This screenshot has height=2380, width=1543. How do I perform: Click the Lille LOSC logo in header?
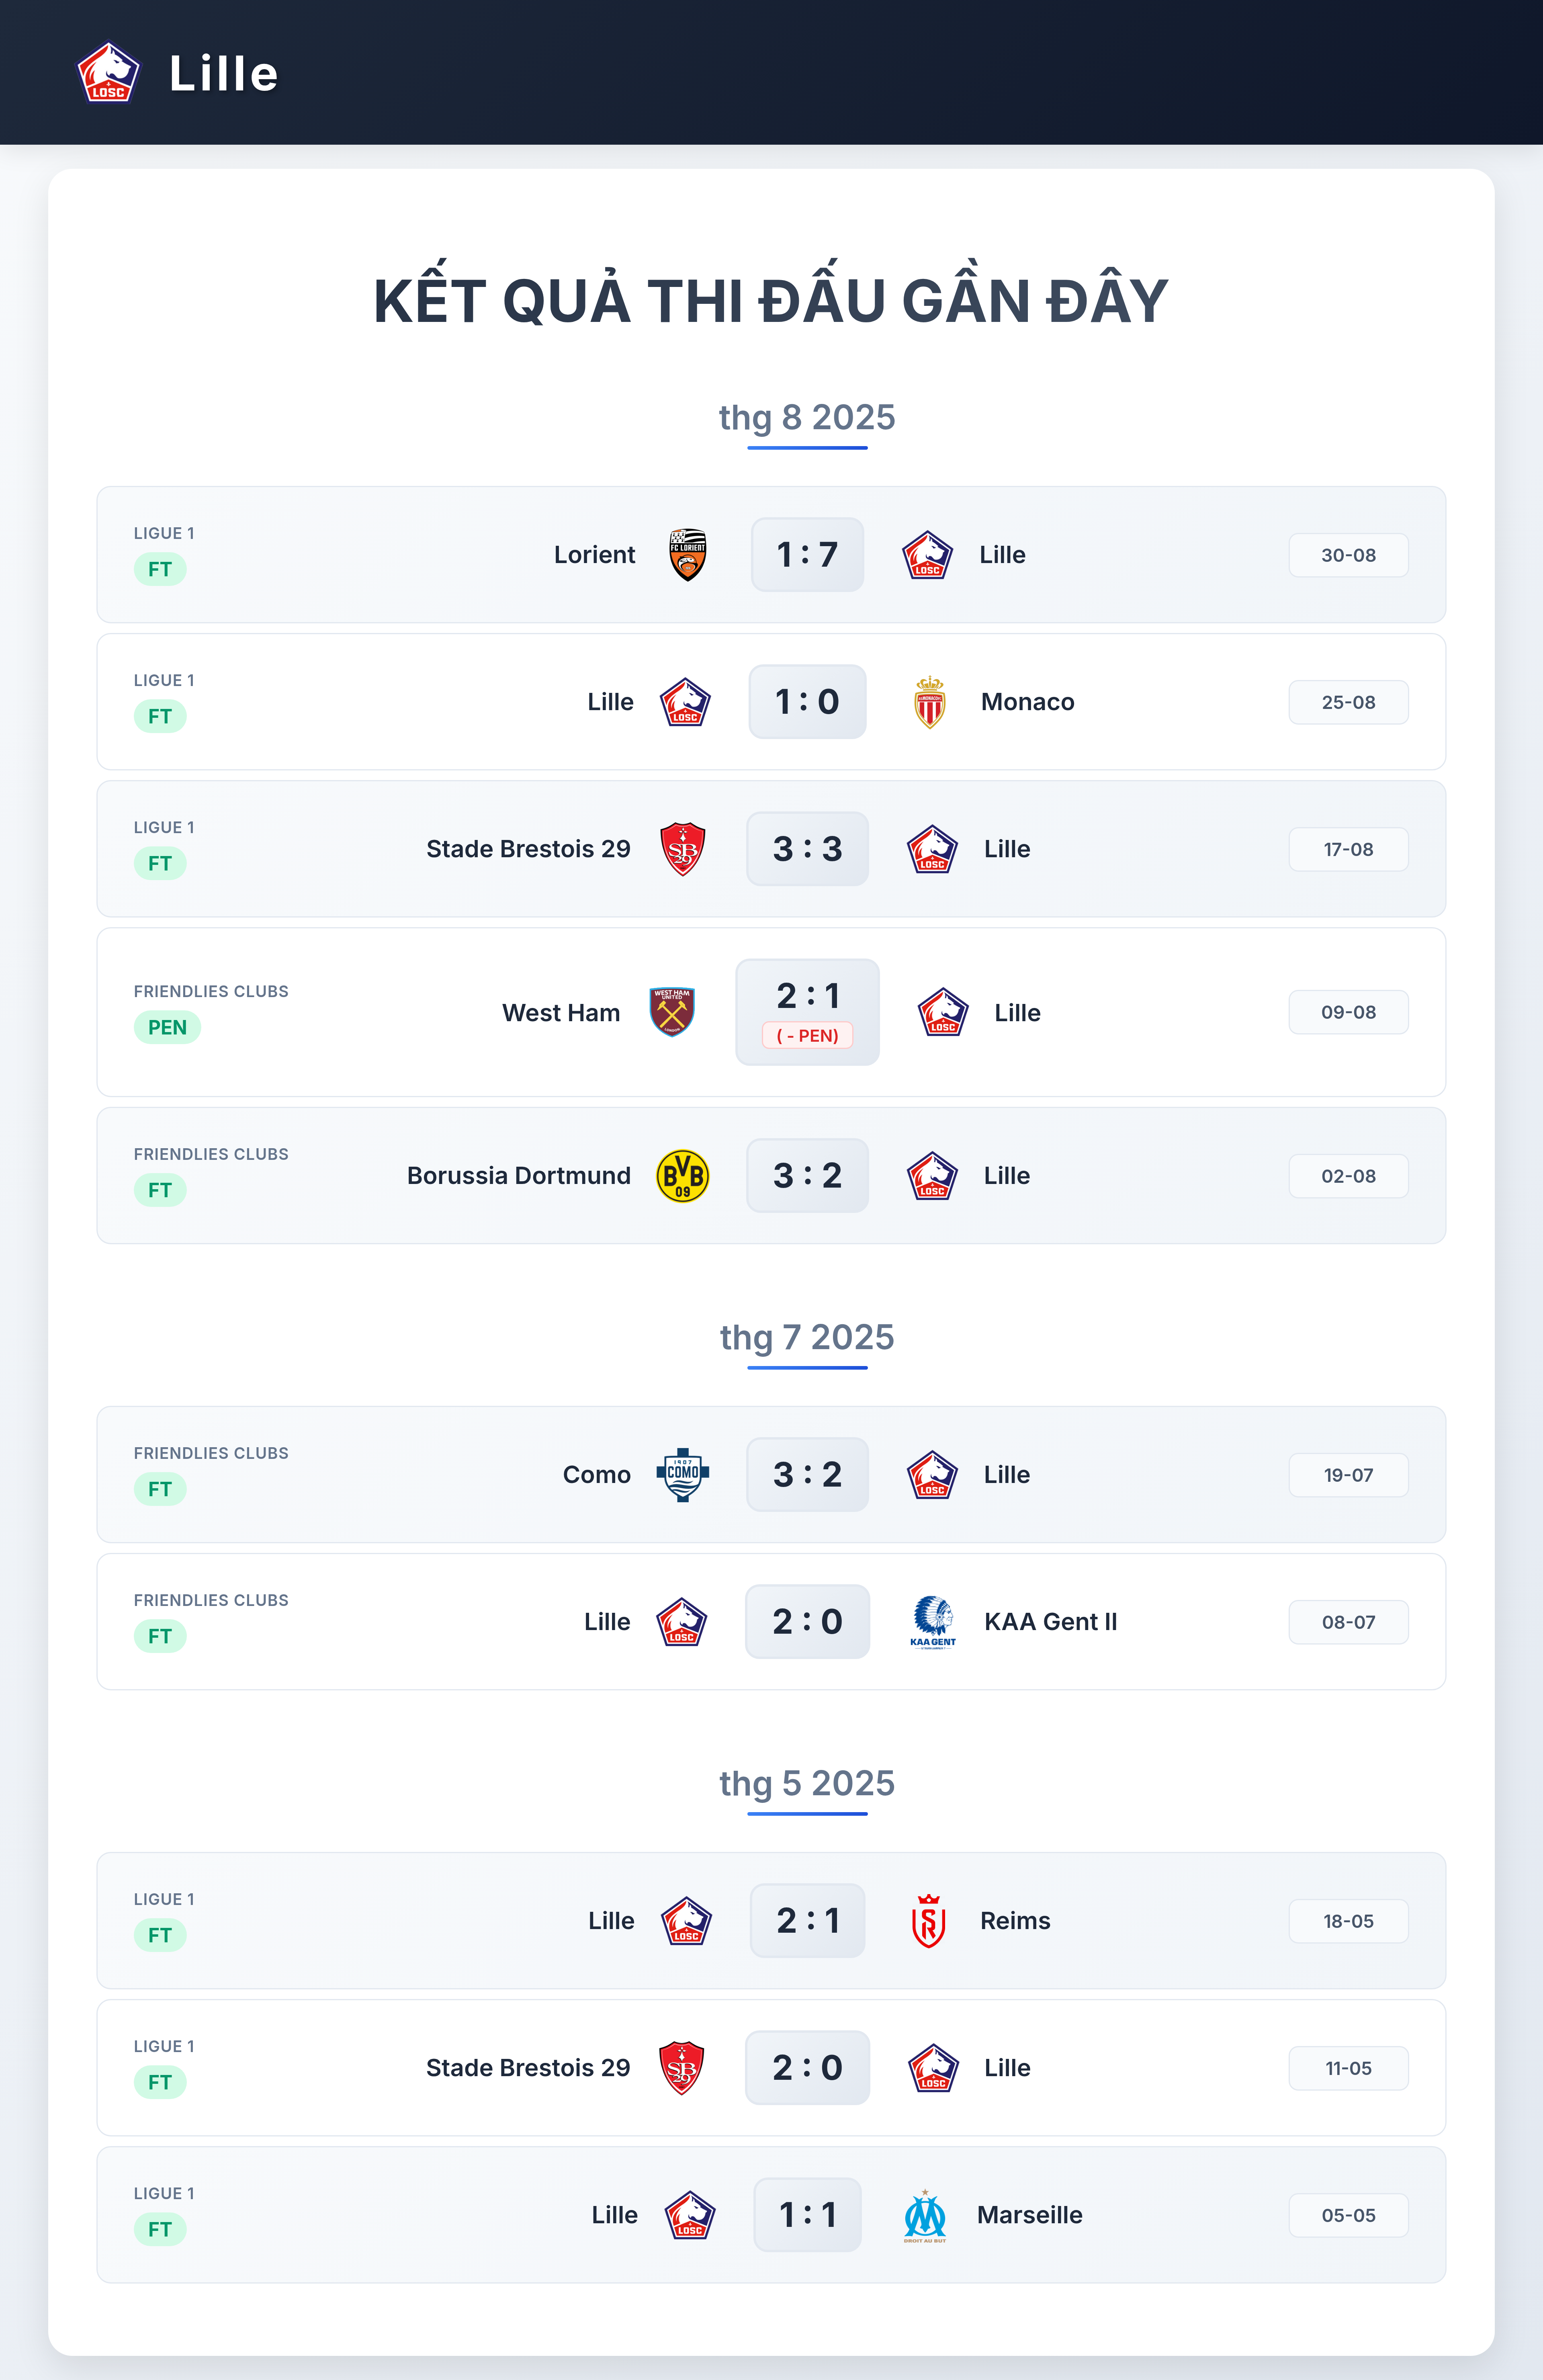tap(109, 73)
